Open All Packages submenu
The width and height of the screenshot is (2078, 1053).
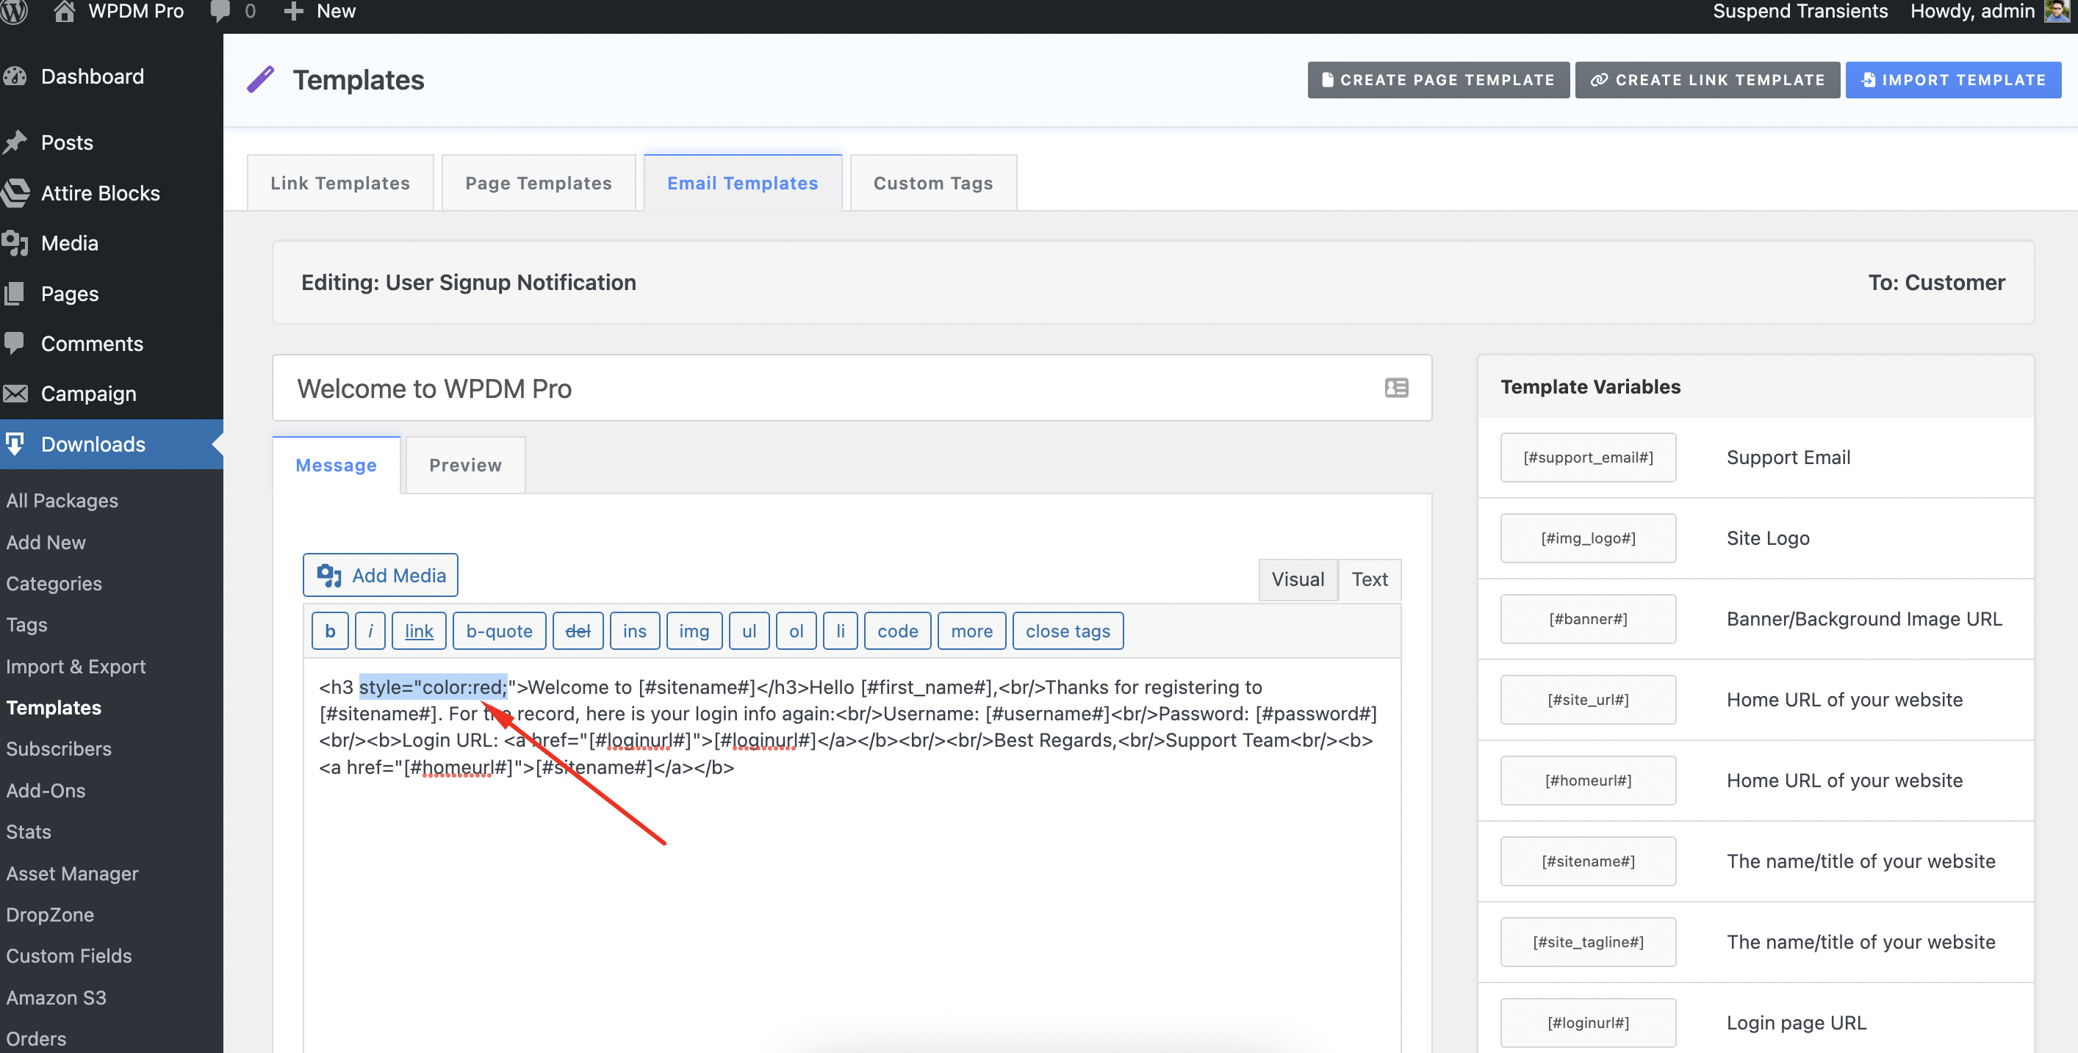pos(62,501)
